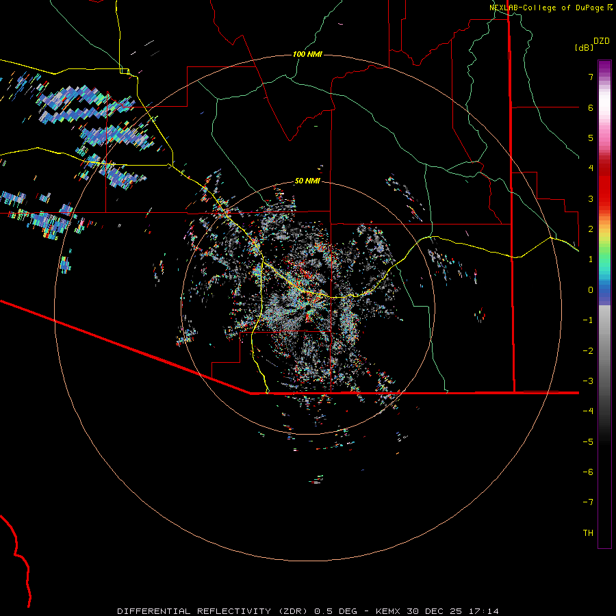The width and height of the screenshot is (616, 616).
Task: Click the -7 value on the color scale
Action: (588, 502)
